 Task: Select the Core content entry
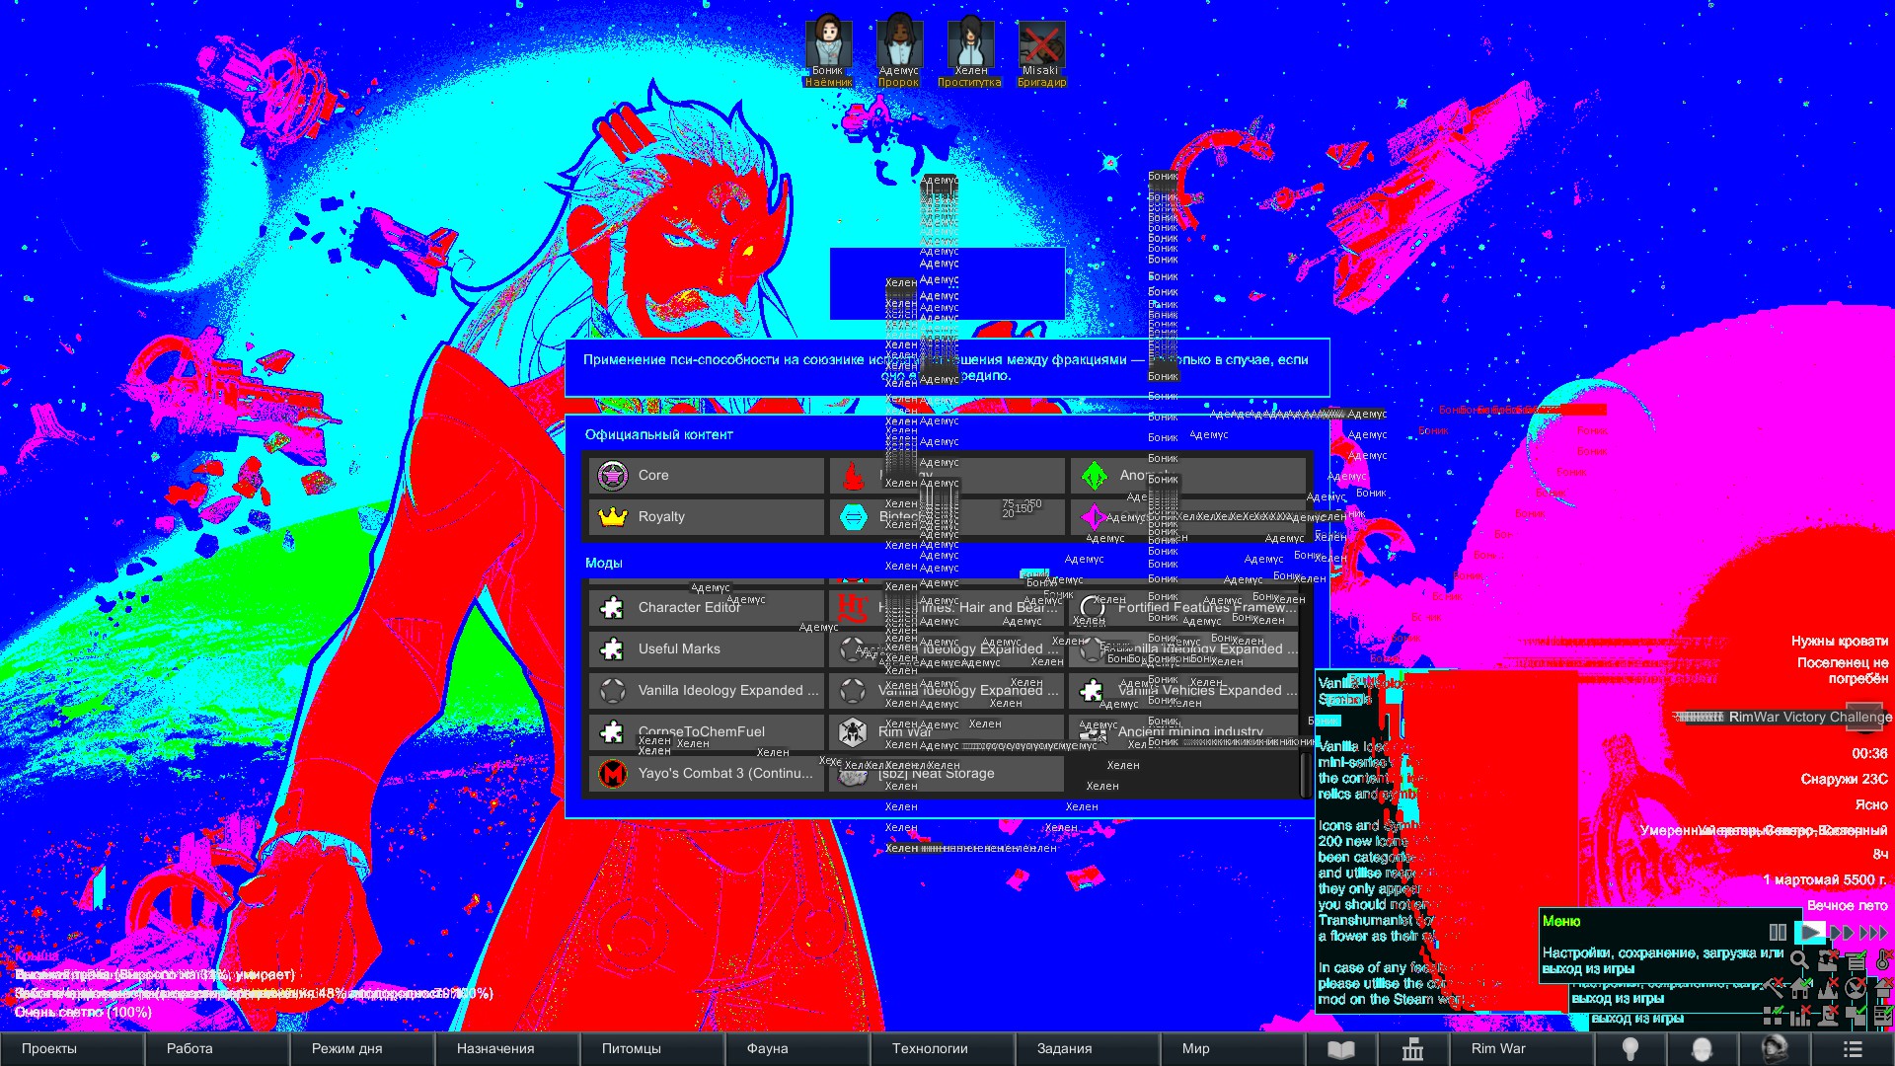point(707,476)
